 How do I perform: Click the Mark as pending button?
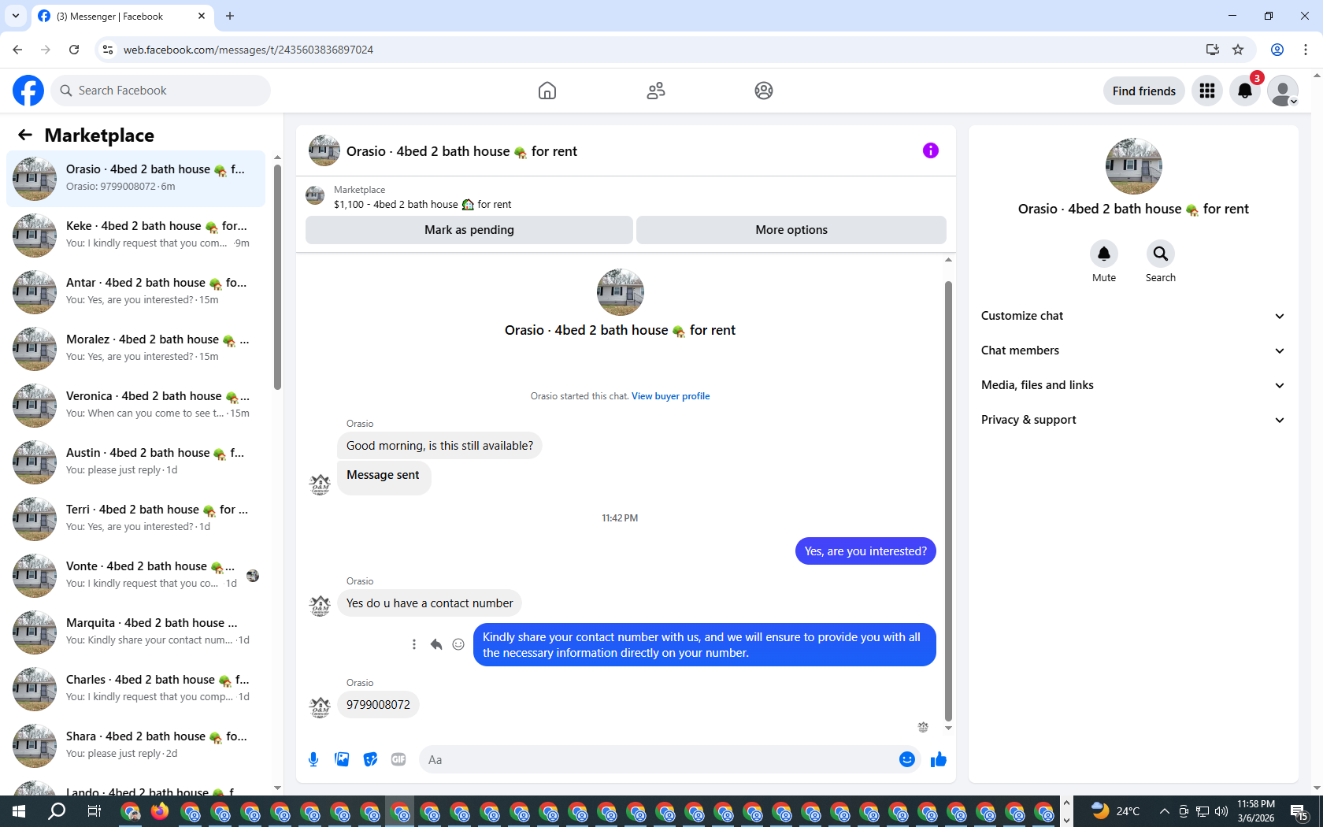(469, 230)
